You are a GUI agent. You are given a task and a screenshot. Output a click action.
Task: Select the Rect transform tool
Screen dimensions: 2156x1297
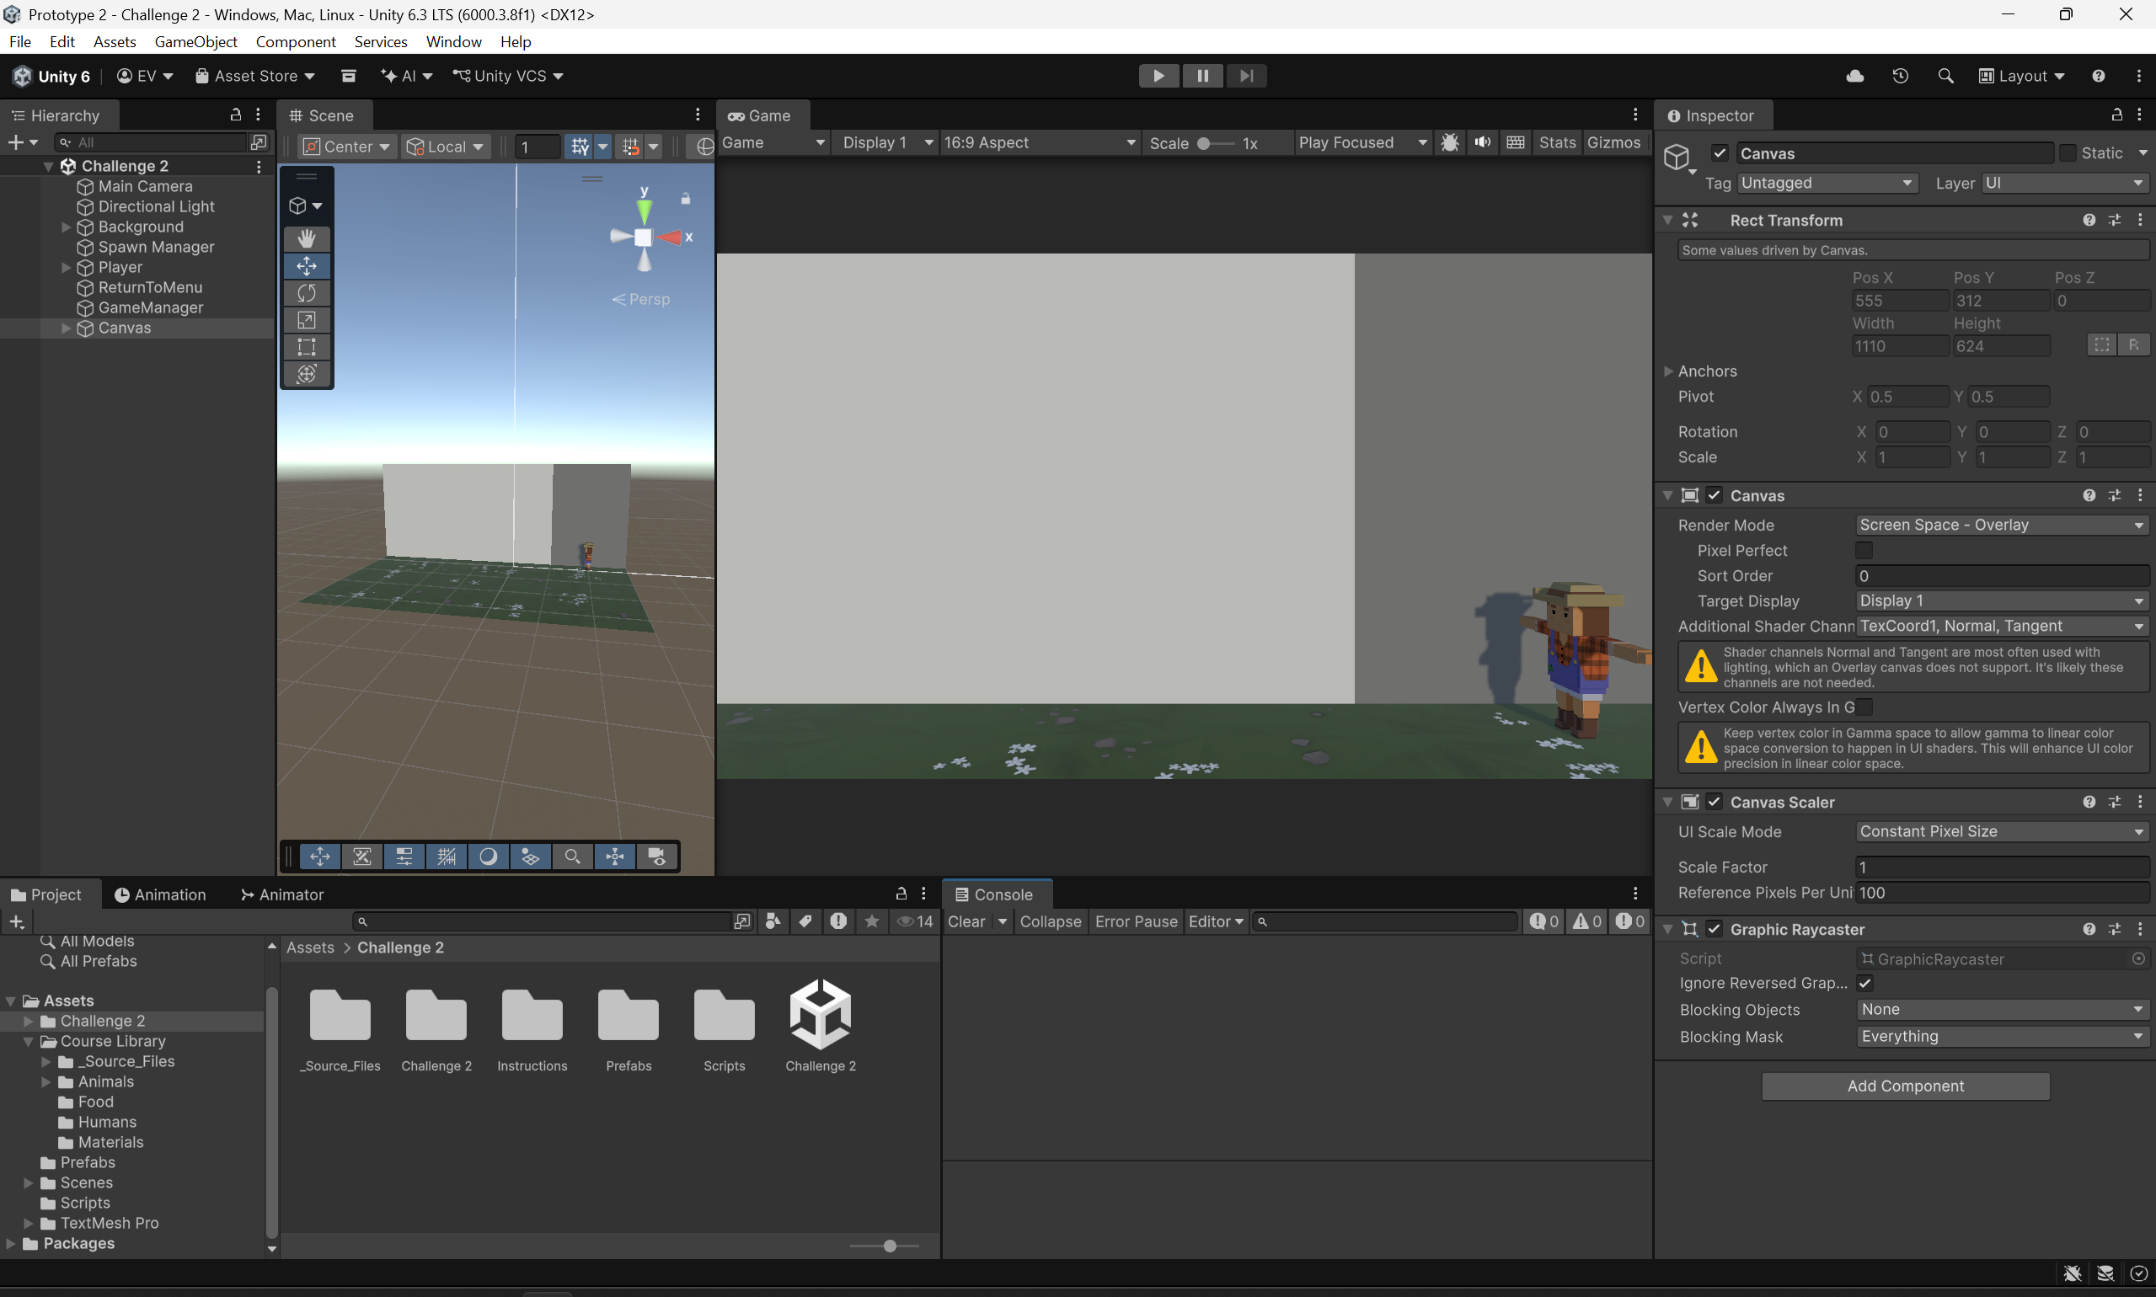[306, 347]
